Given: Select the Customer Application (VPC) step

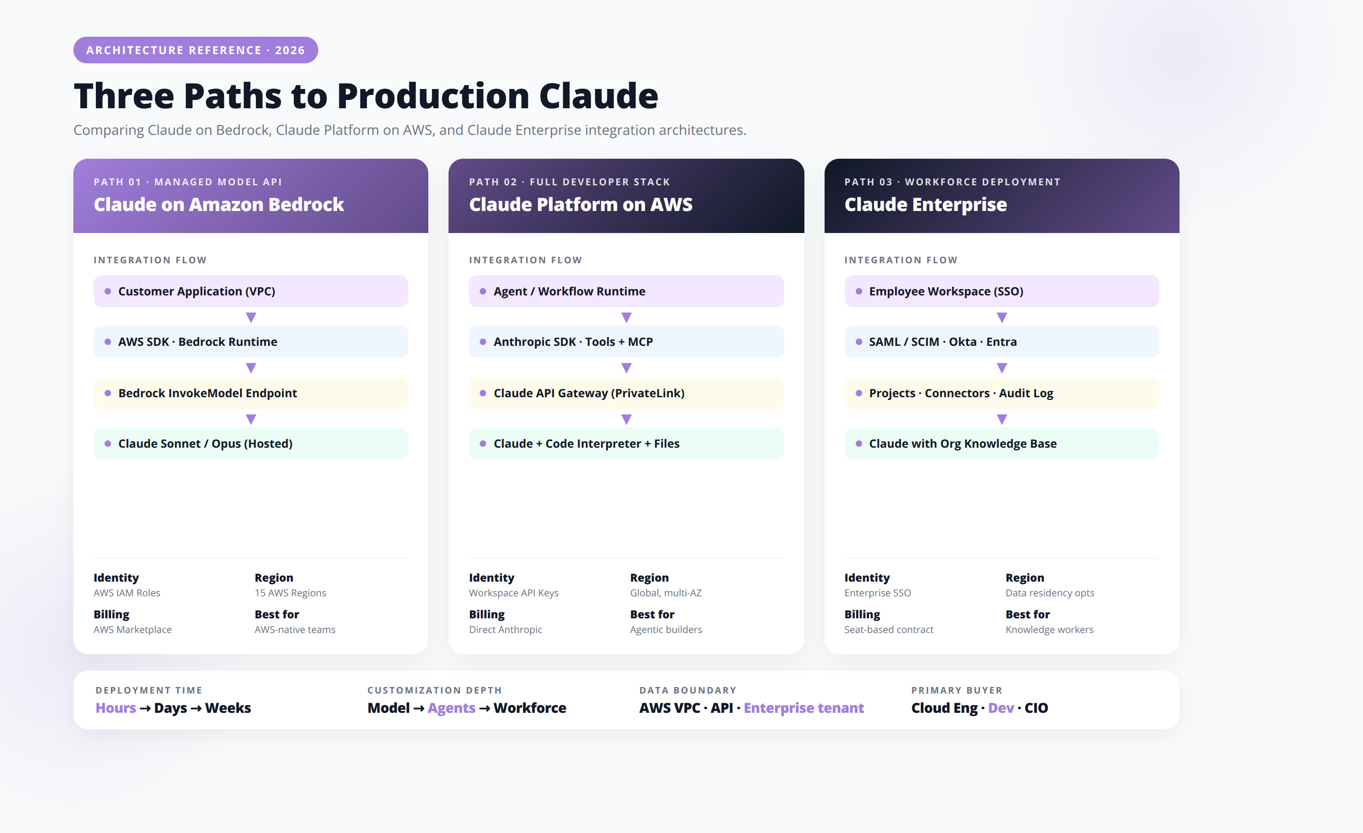Looking at the screenshot, I should pyautogui.click(x=250, y=291).
